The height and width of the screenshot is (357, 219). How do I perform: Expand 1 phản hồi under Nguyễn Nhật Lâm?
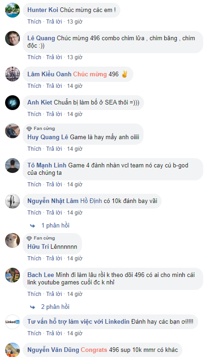tap(56, 225)
